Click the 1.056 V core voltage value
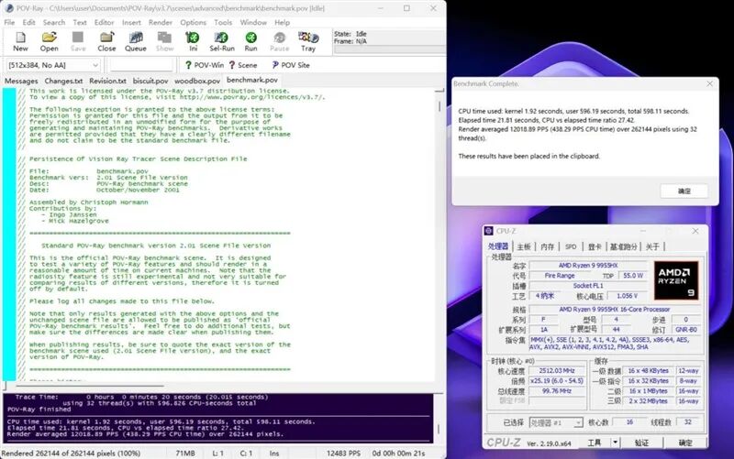The width and height of the screenshot is (734, 459). pos(628,296)
